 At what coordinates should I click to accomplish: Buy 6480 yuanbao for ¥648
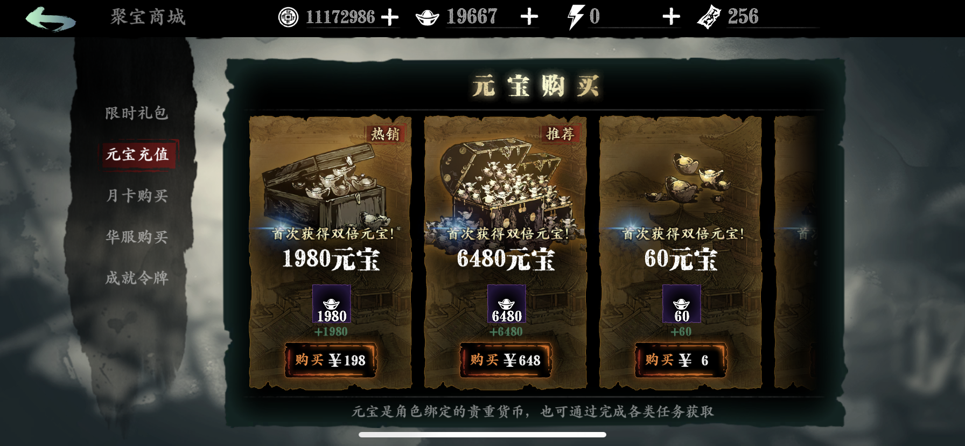click(x=506, y=360)
